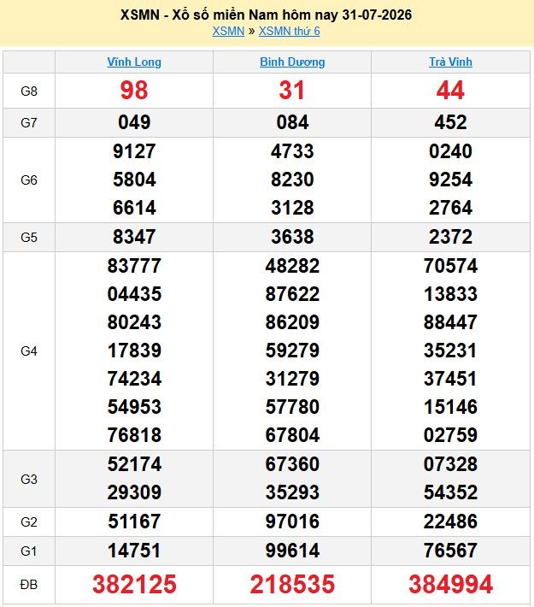Select G4 number 02759
The image size is (534, 607).
pos(450,435)
